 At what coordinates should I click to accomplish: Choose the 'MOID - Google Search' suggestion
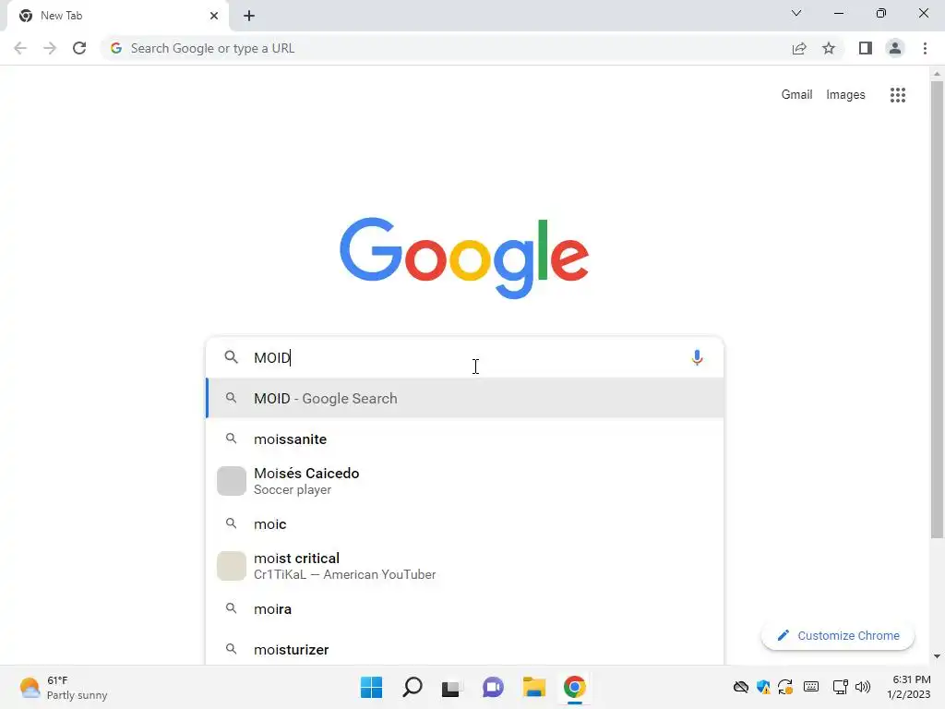click(x=465, y=398)
